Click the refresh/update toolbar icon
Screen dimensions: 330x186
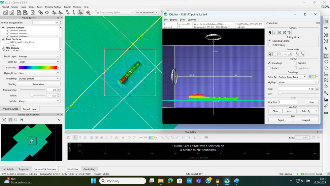47,13
